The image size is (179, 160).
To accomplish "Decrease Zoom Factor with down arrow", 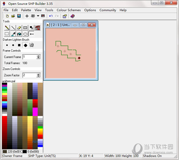I will 38,76.
